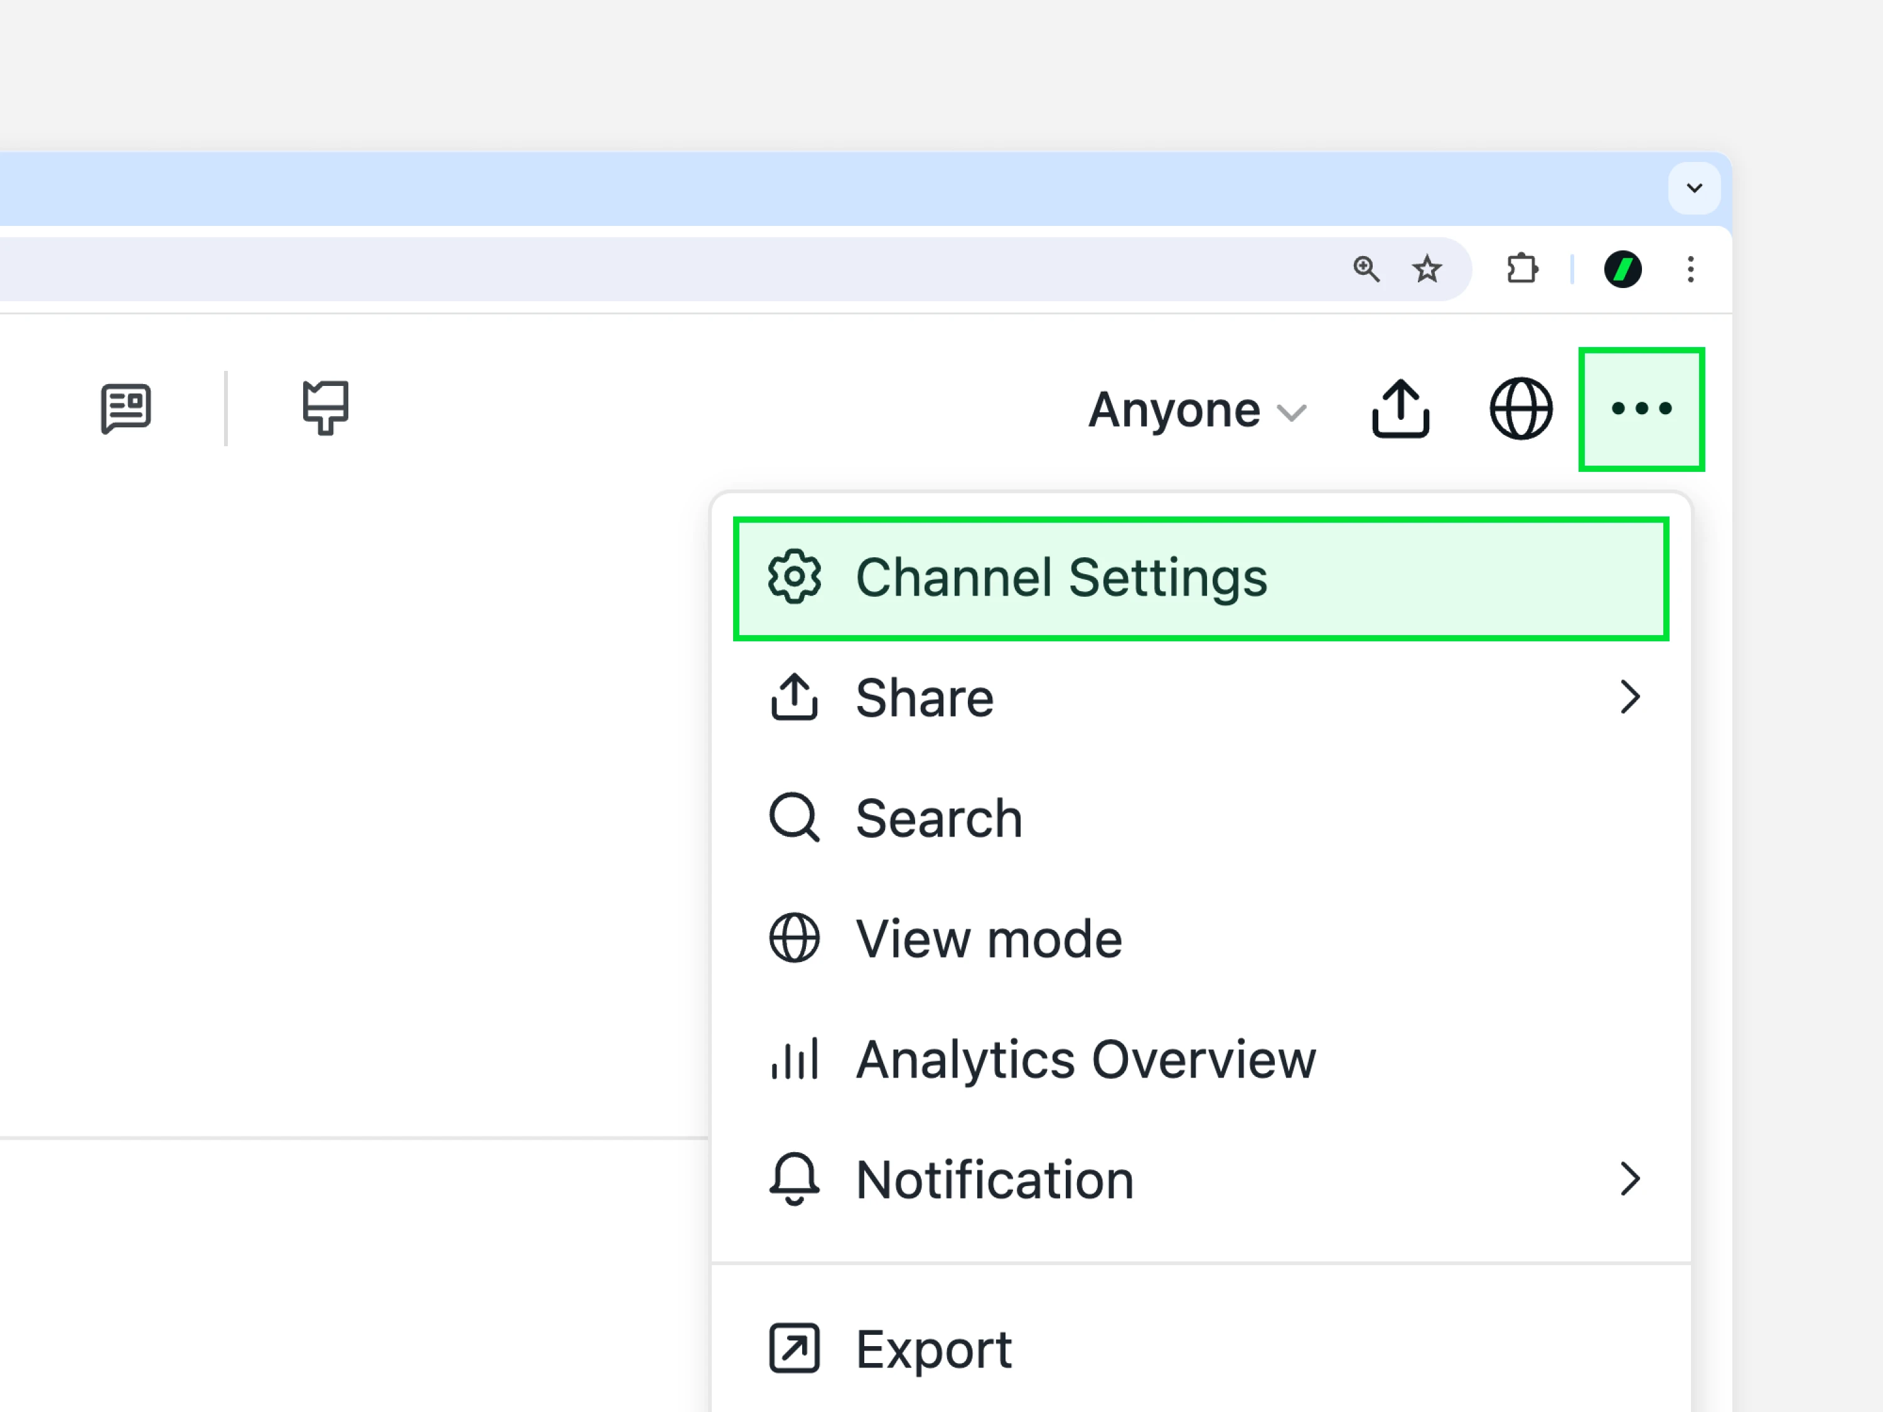Click the bar chart icon beside Analytics Overview

point(794,1059)
